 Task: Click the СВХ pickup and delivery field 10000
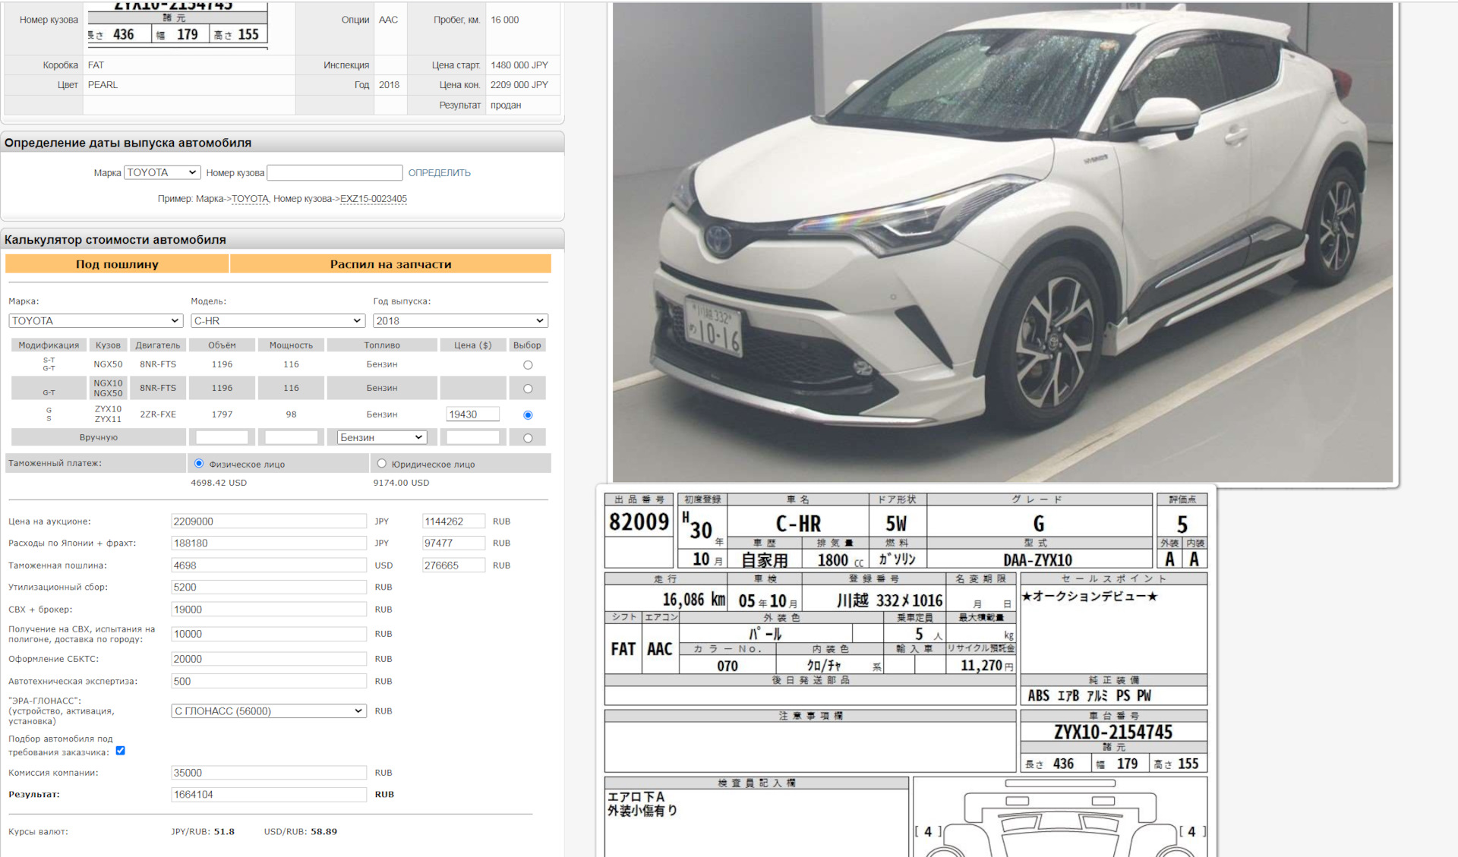pyautogui.click(x=269, y=634)
